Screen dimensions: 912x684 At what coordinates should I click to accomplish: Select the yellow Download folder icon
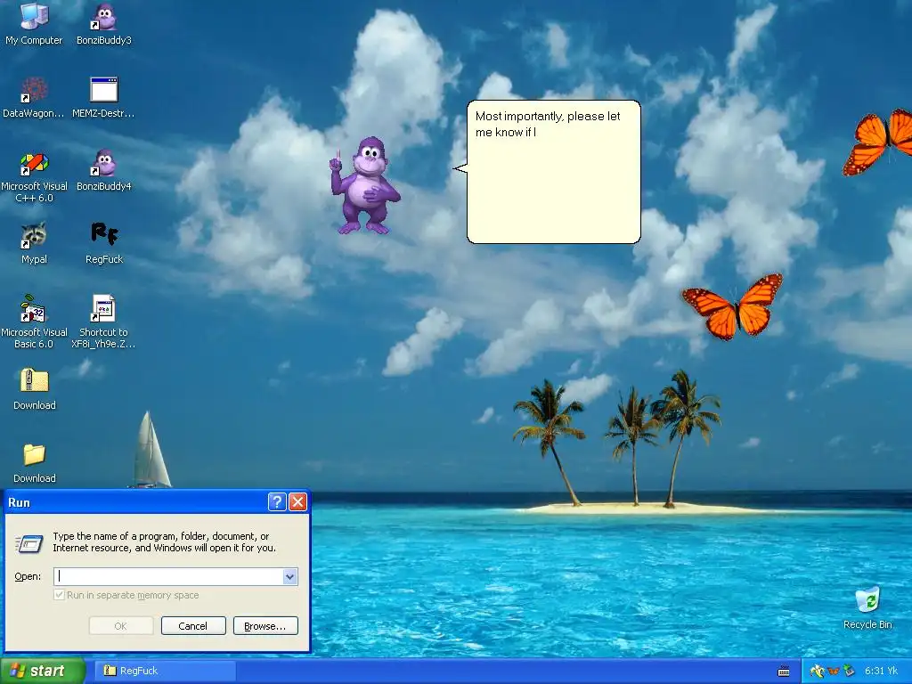35,462
